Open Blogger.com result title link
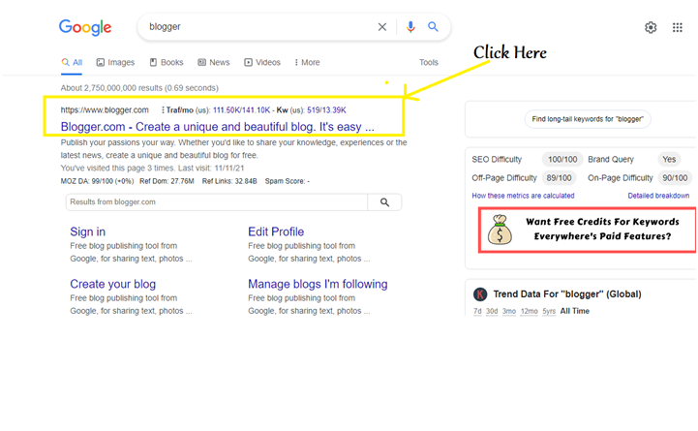This screenshot has width=698, height=431. pyautogui.click(x=217, y=127)
